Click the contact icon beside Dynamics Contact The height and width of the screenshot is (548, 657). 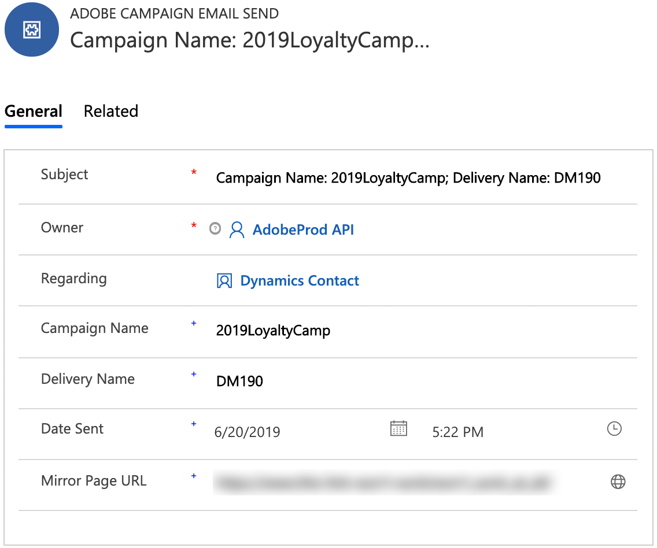pos(224,281)
